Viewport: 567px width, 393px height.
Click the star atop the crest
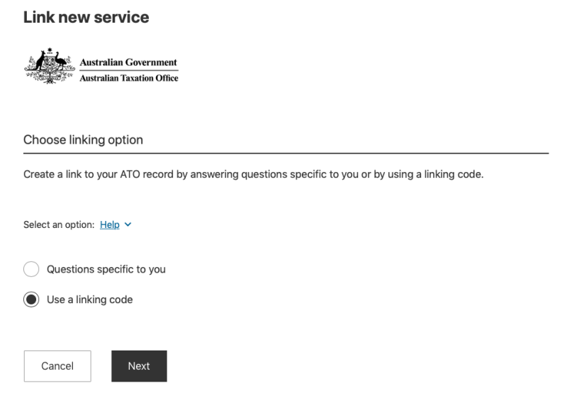50,50
